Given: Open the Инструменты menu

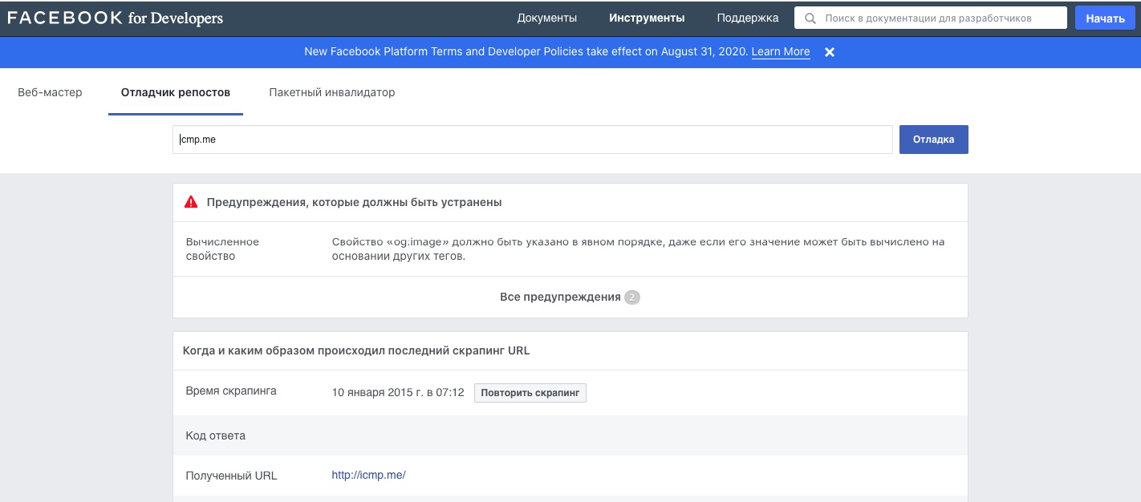Looking at the screenshot, I should [647, 18].
